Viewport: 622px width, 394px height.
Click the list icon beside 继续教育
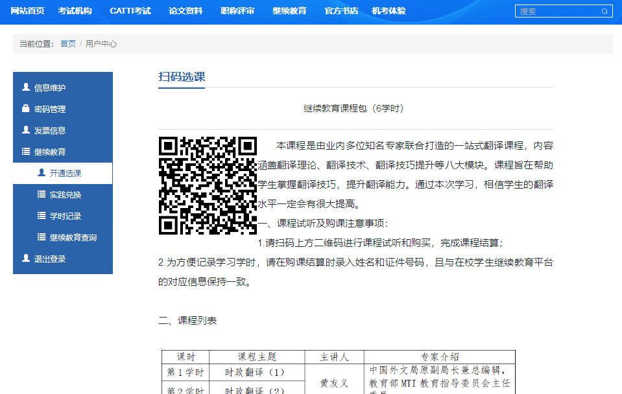click(x=26, y=152)
